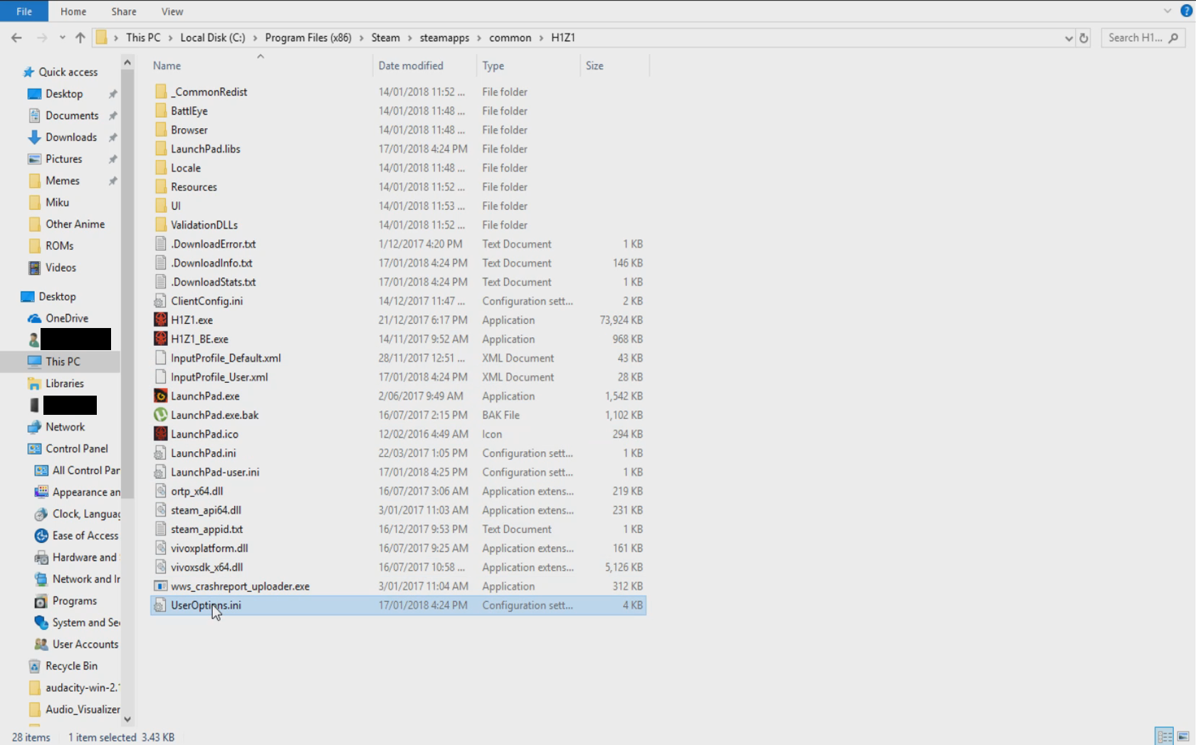
Task: Select This PC in navigation pane
Action: coord(63,361)
